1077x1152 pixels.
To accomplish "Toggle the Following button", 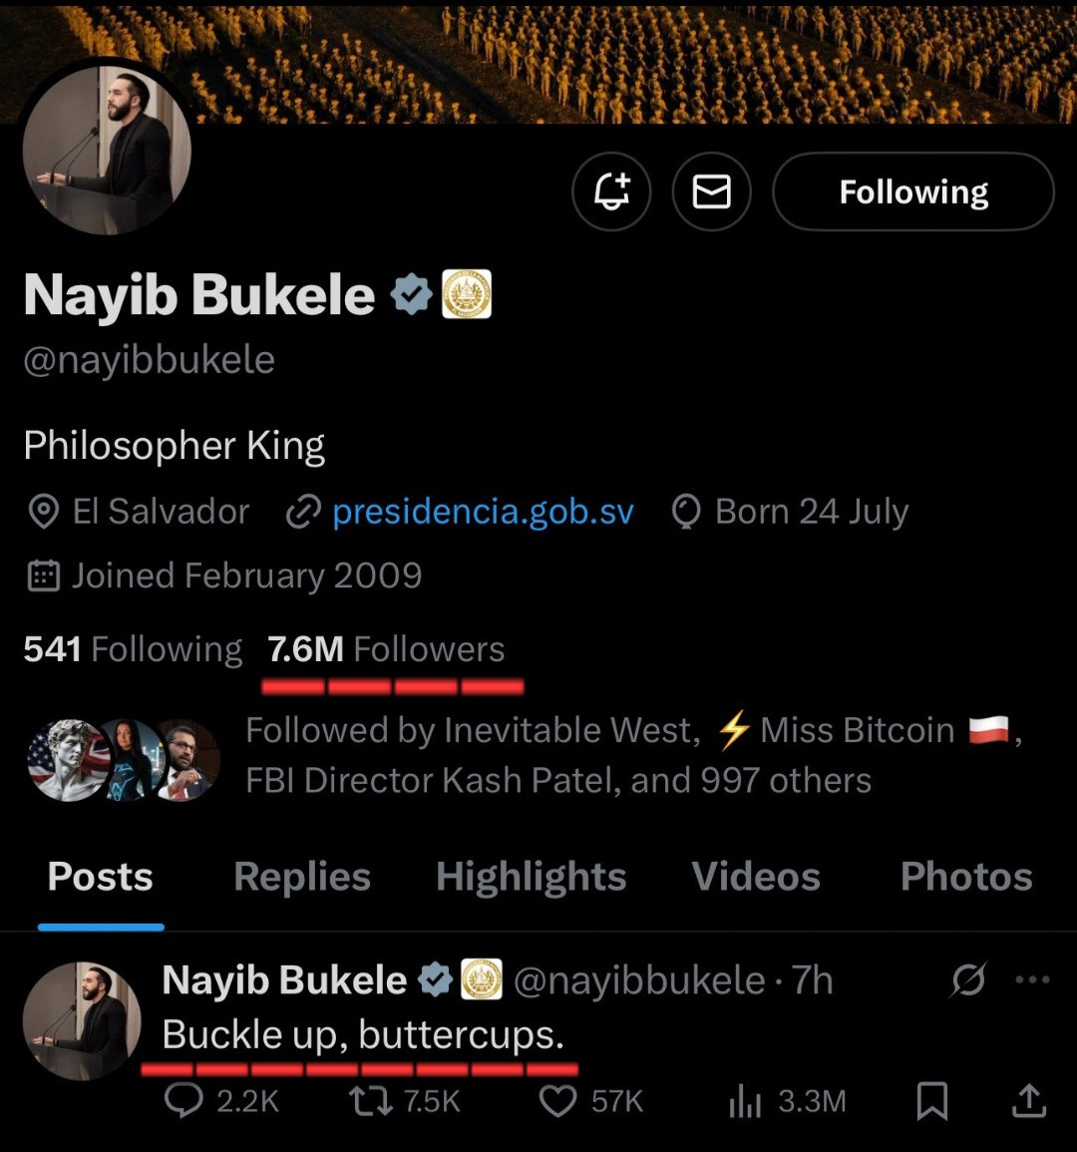I will tap(912, 191).
